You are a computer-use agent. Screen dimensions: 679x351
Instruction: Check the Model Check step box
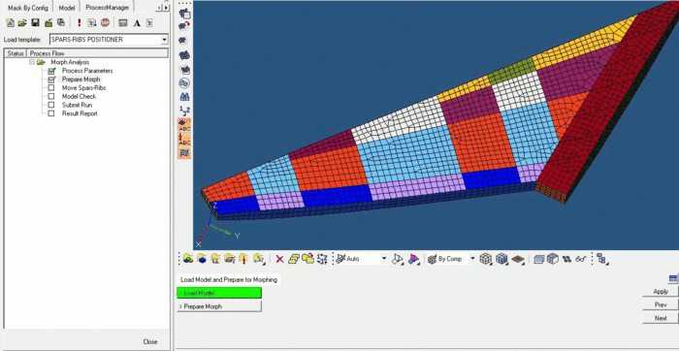tap(51, 97)
